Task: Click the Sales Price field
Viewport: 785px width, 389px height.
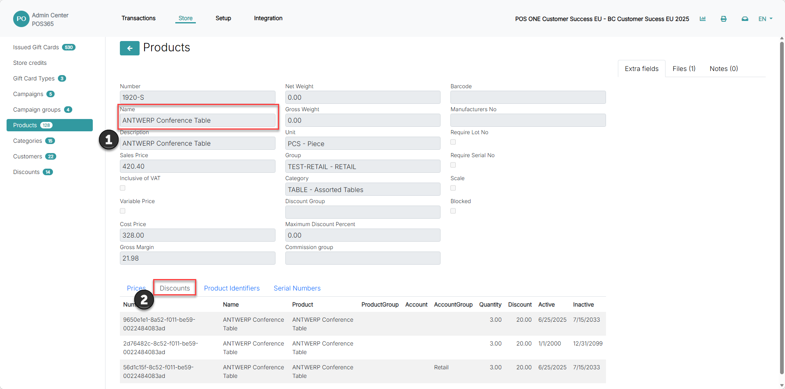Action: pyautogui.click(x=197, y=166)
